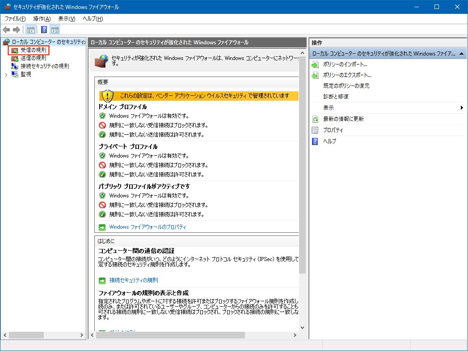Click the パブリック プロファイルがアクティブです heading
Screen dimensions: 468x351
point(144,186)
